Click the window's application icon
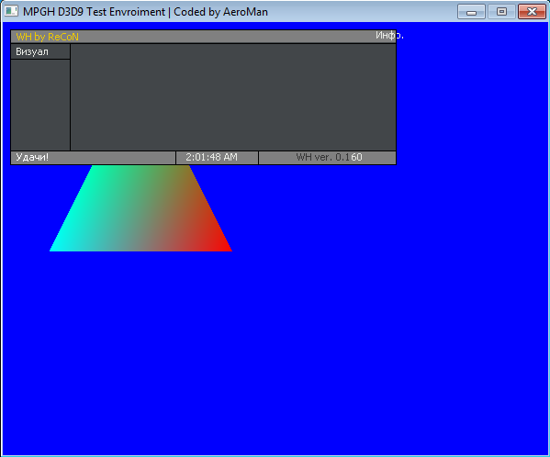550x457 pixels. [11, 11]
